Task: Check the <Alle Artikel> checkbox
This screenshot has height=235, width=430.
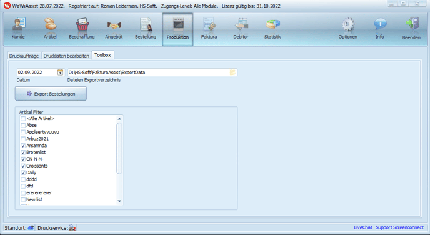Action: pos(23,119)
